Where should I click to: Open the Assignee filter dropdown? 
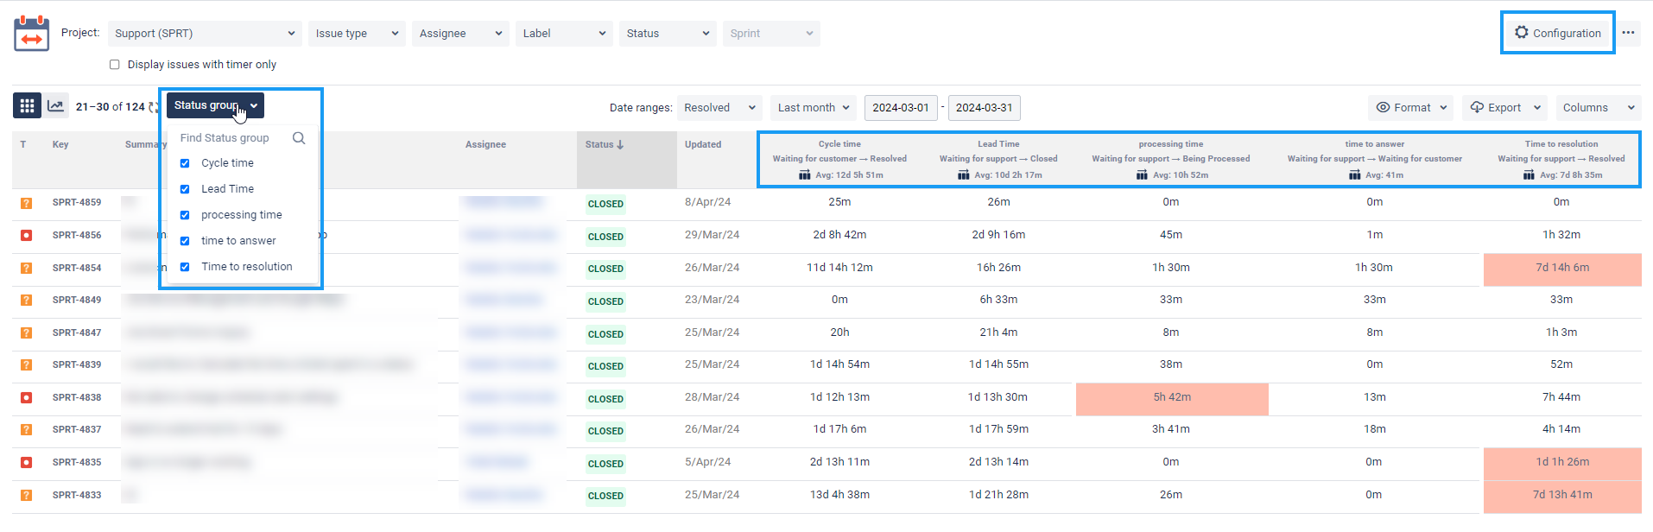tap(460, 34)
